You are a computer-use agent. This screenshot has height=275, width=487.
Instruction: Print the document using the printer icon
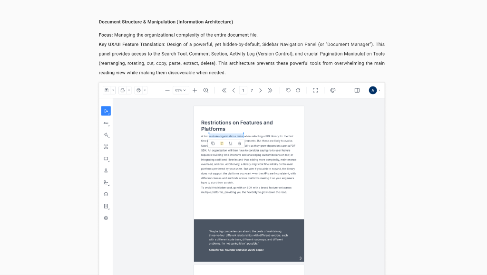pos(137,90)
